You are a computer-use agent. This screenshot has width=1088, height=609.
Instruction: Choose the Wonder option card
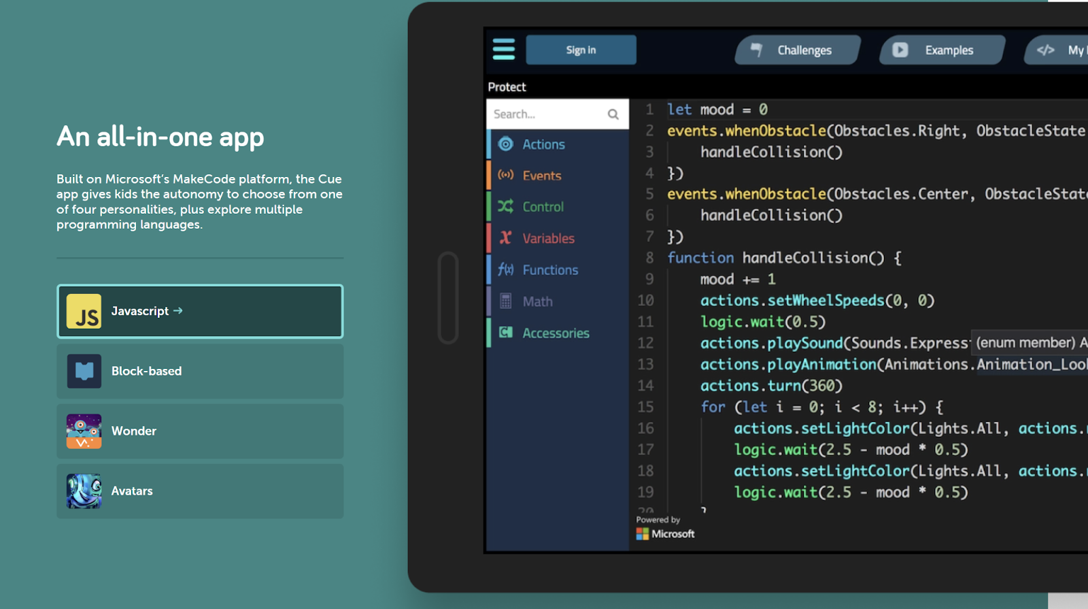[200, 431]
